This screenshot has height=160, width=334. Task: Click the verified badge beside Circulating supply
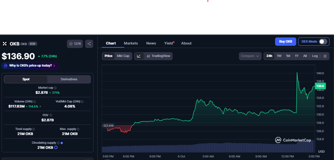click(x=61, y=143)
